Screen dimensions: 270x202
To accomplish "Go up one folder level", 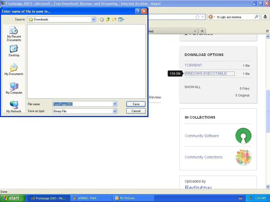I will [108, 19].
